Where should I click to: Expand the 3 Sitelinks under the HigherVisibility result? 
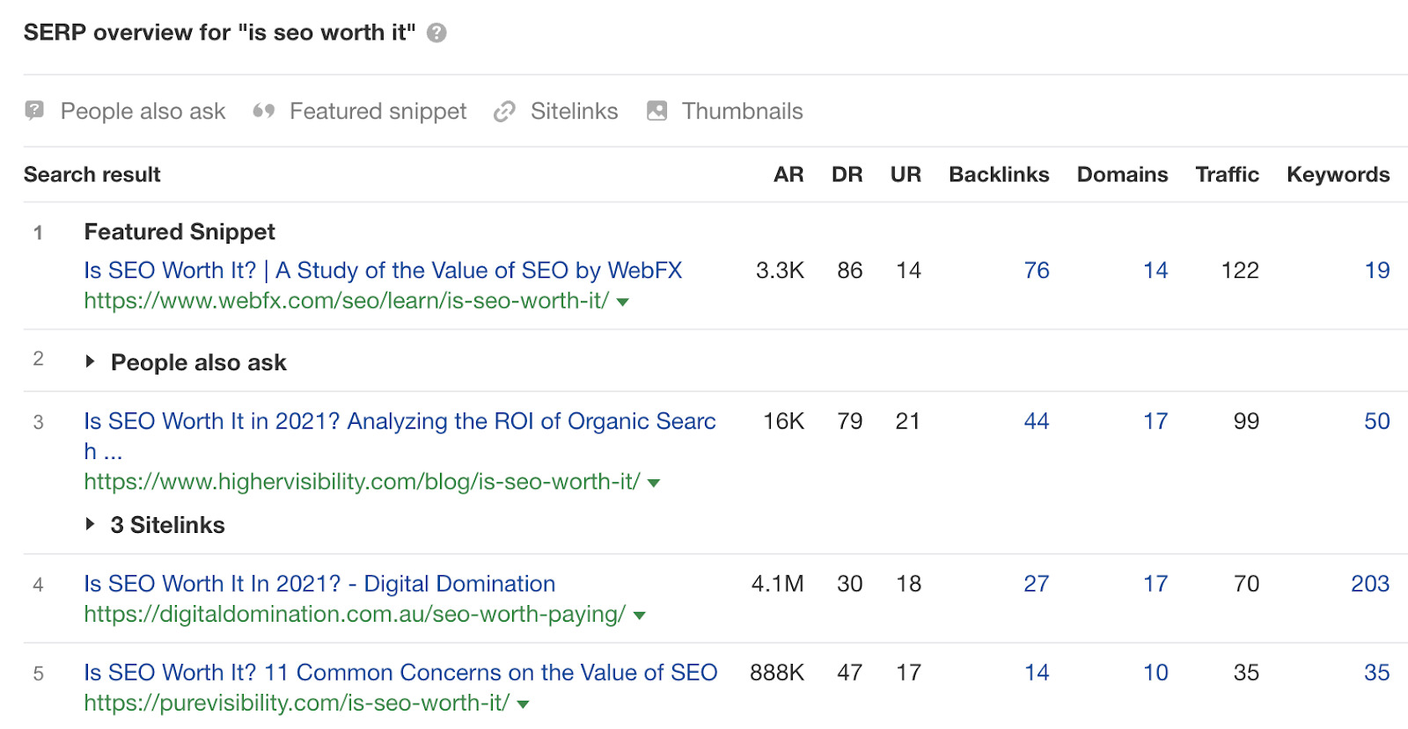pos(91,524)
